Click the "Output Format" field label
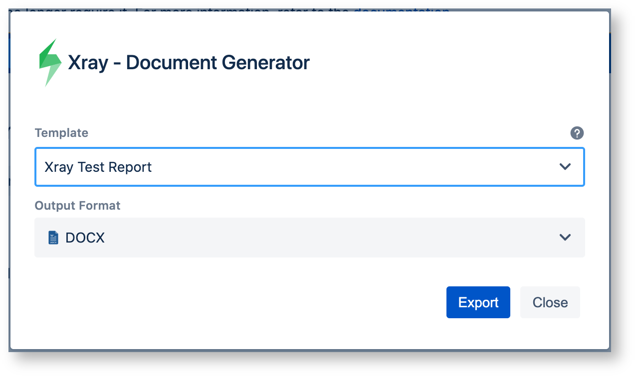This screenshot has height=376, width=635. (77, 206)
